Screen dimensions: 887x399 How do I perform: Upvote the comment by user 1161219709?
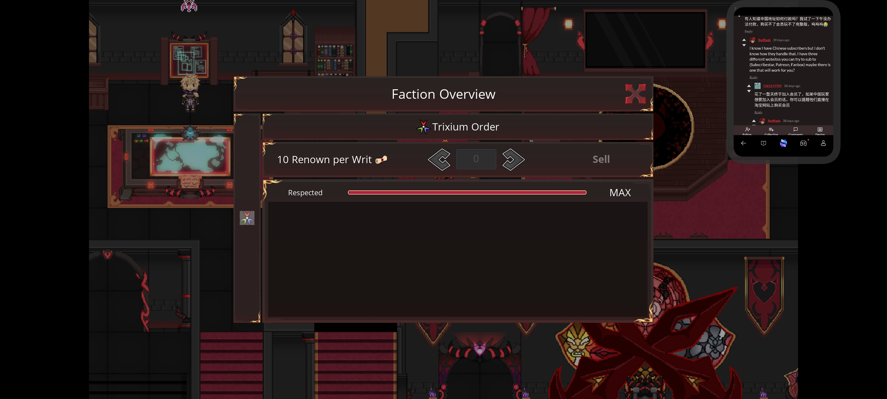(749, 86)
